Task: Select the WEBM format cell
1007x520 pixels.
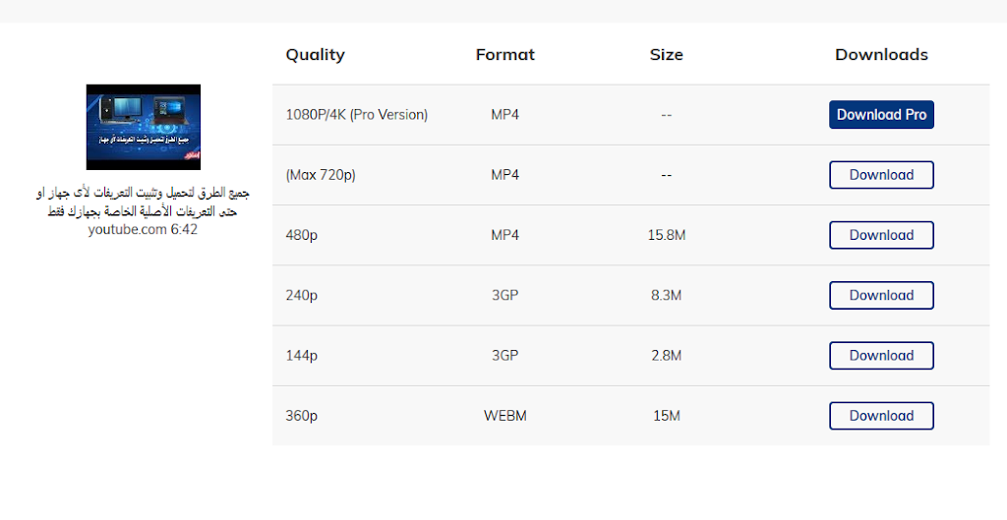Action: (504, 416)
